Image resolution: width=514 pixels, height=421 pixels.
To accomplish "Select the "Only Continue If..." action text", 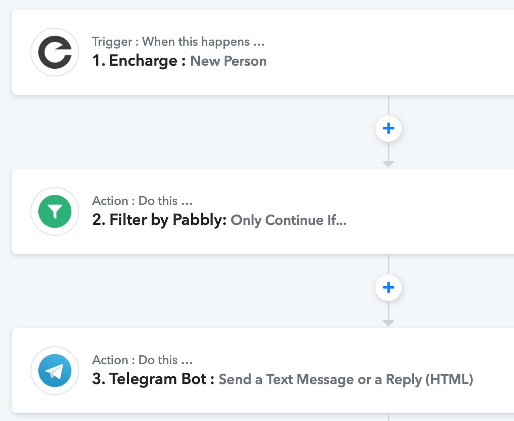I will 288,220.
